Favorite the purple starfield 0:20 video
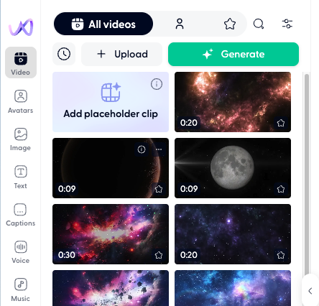This screenshot has height=306, width=319. pos(281,255)
